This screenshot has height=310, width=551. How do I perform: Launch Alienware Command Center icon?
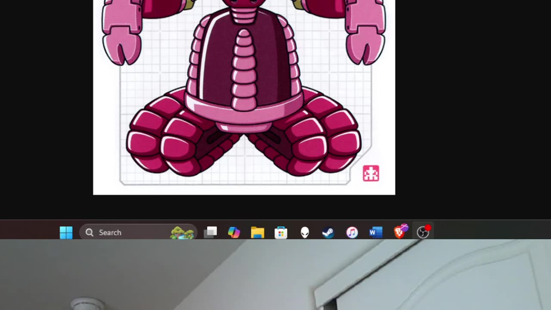pyautogui.click(x=305, y=232)
